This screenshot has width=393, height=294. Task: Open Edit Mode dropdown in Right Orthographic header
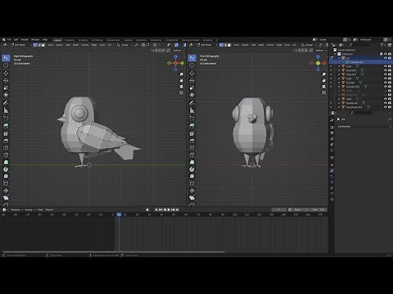pyautogui.click(x=21, y=45)
